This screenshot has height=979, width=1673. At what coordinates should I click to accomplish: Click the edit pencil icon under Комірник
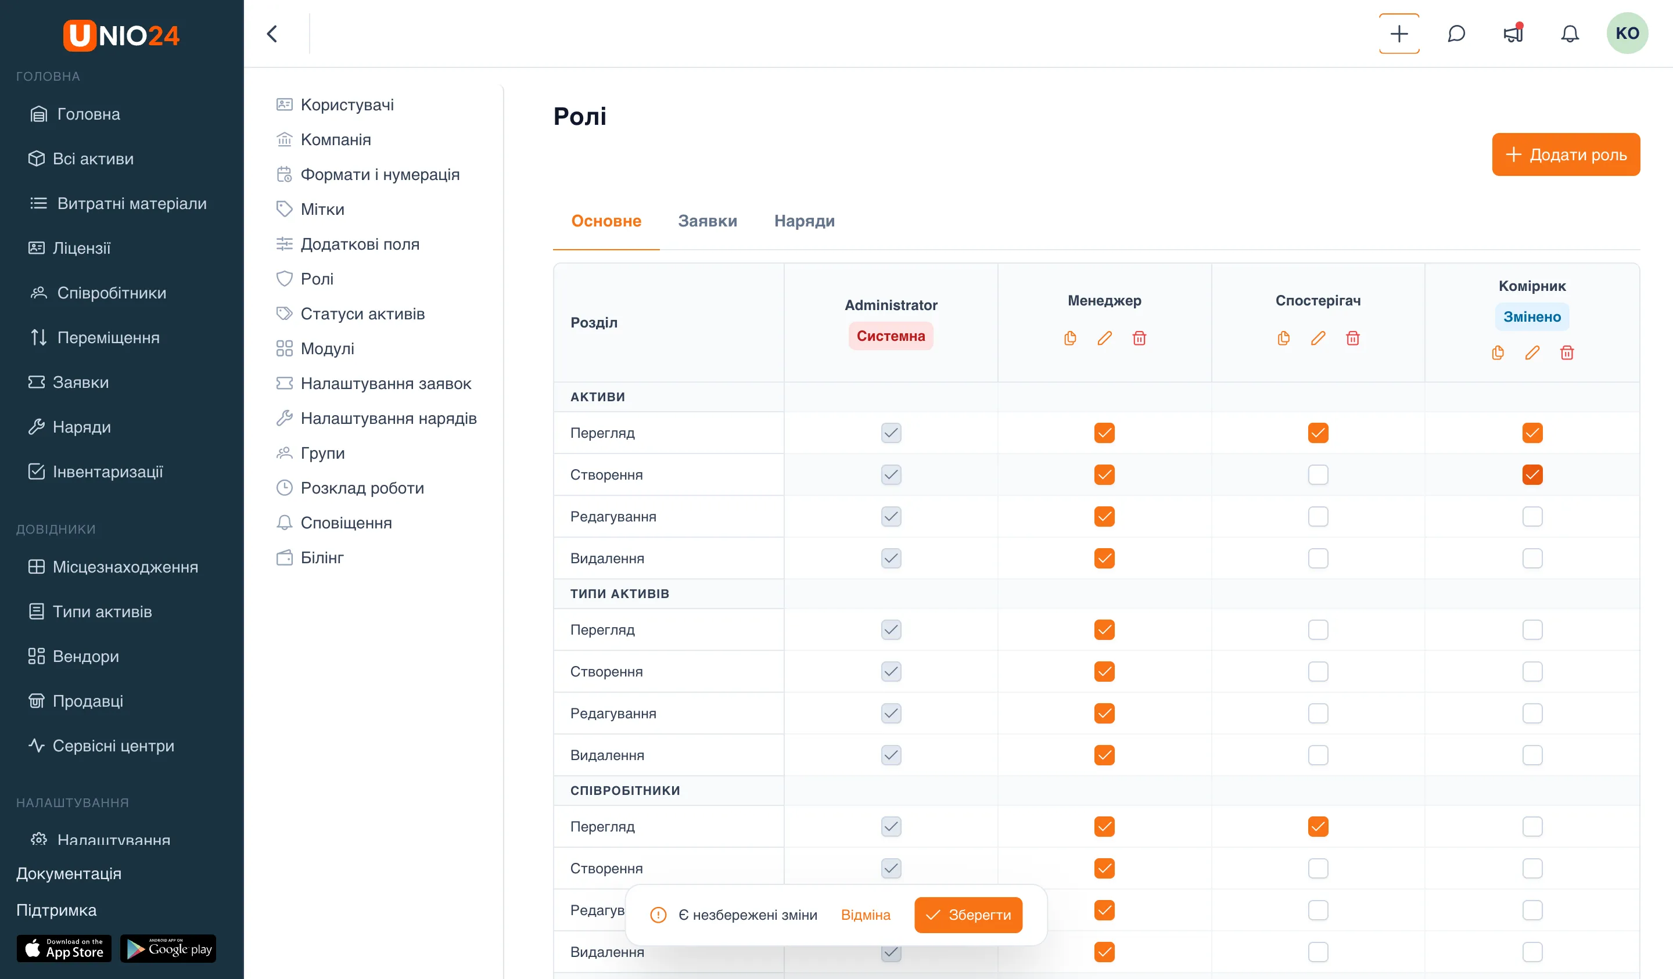tap(1532, 352)
